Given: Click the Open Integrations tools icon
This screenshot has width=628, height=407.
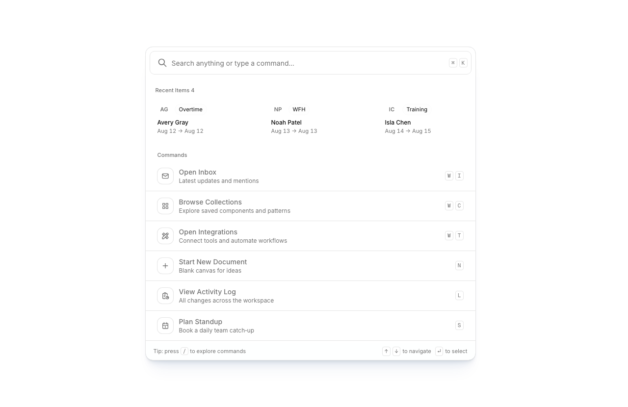Looking at the screenshot, I should pos(165,236).
